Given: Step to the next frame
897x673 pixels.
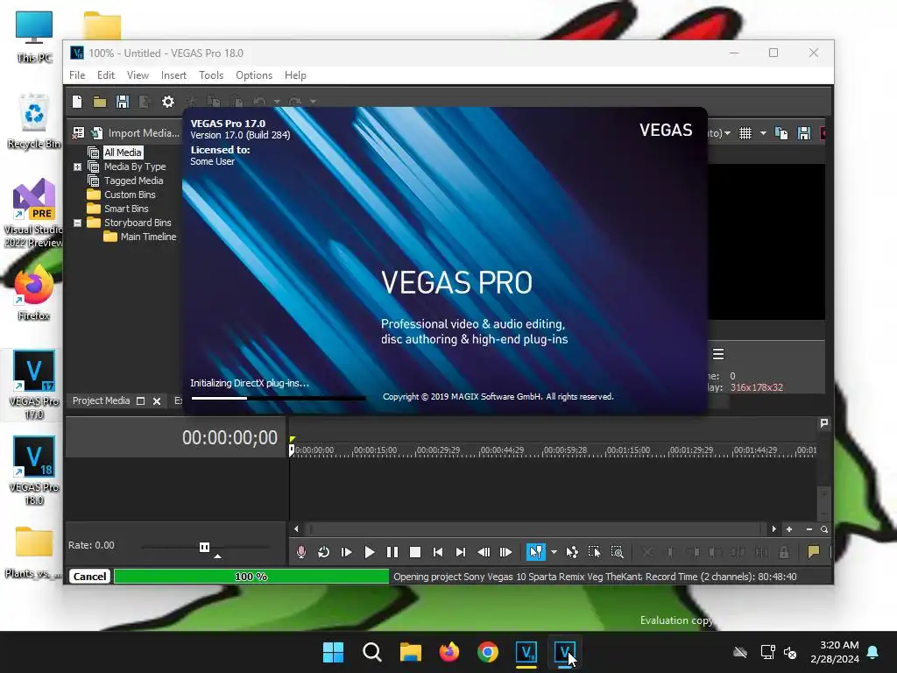Looking at the screenshot, I should pos(505,552).
